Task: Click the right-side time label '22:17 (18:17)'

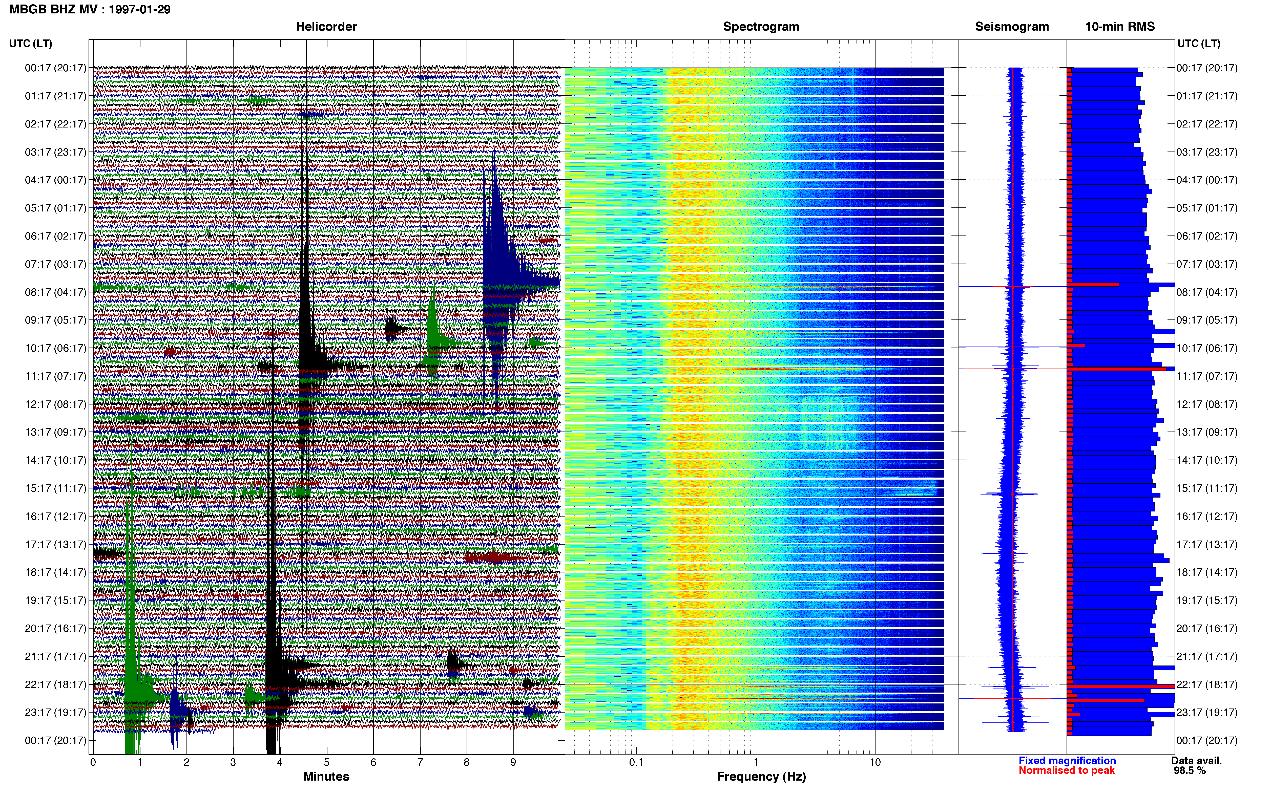Action: point(1207,684)
